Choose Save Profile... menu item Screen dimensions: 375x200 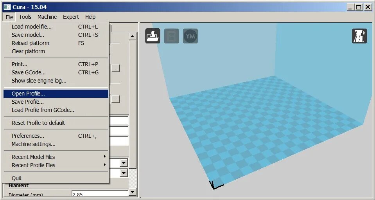coord(56,102)
